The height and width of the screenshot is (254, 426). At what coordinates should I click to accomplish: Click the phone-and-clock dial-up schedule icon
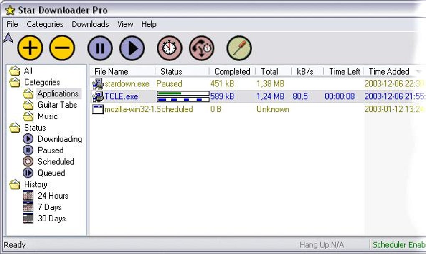tap(202, 48)
